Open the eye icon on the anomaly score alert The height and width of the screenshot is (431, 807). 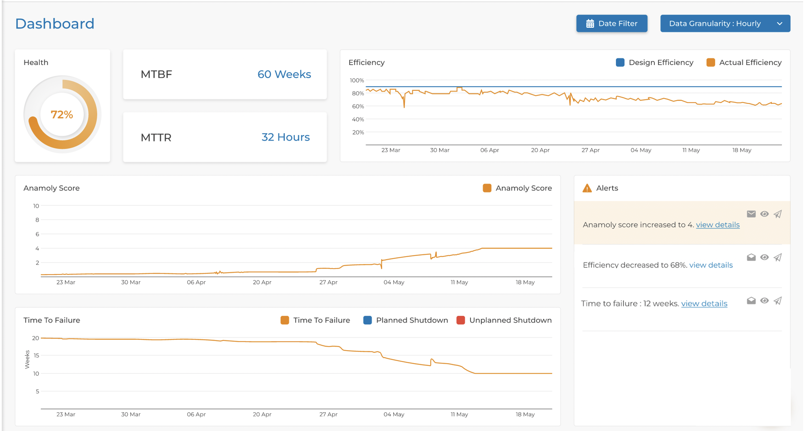tap(764, 214)
